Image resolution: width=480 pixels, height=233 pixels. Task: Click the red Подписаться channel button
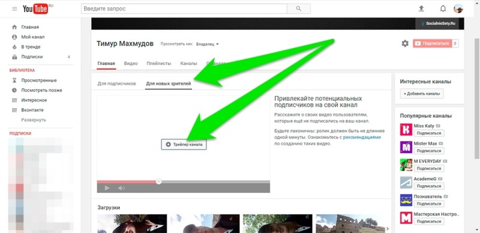point(433,43)
